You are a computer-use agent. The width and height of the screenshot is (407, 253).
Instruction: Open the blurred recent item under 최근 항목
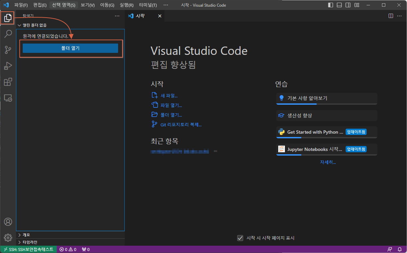[x=180, y=152]
